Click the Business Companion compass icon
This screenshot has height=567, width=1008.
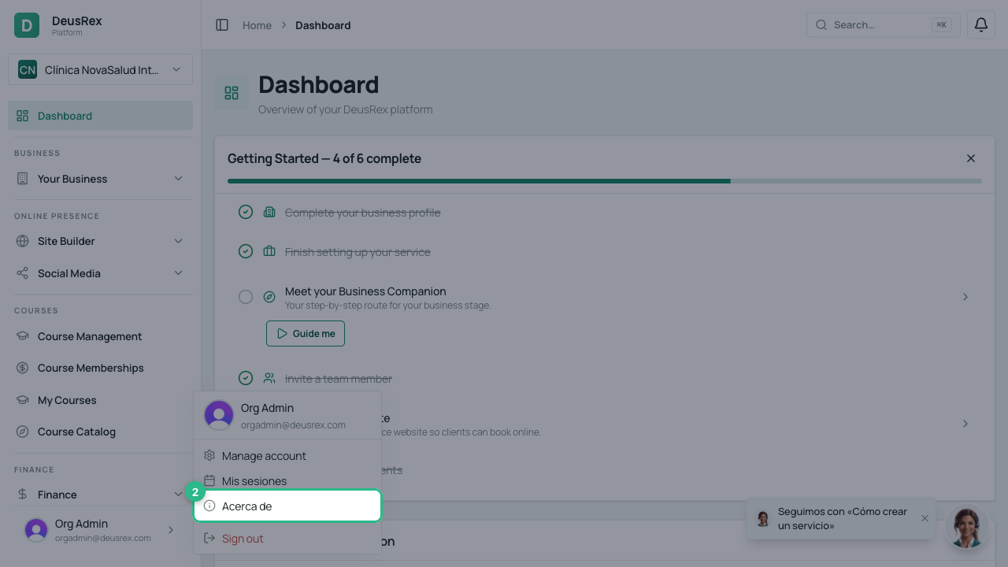269,297
